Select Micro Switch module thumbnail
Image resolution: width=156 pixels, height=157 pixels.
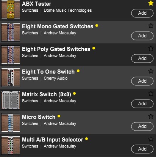pyautogui.click(x=11, y=123)
